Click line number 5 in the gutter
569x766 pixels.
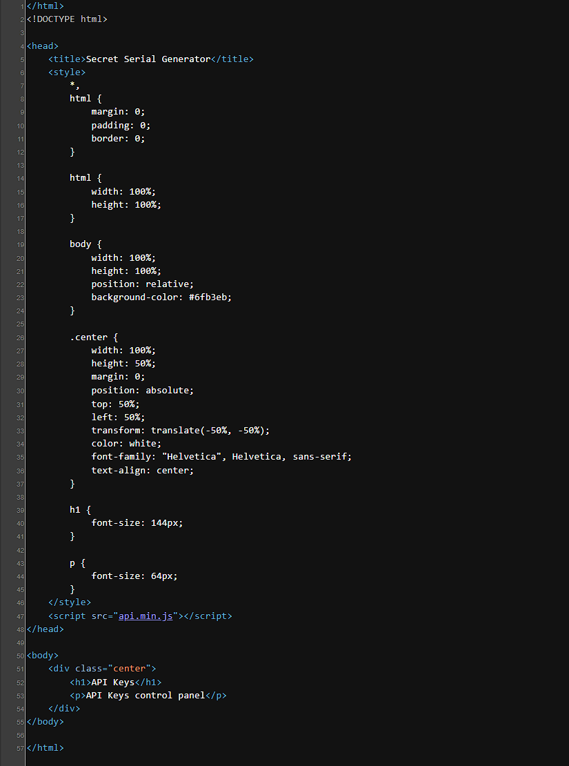click(x=23, y=59)
